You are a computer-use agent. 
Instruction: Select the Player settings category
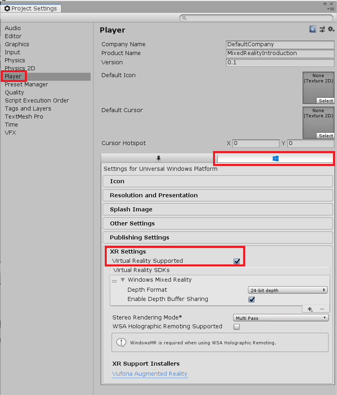pos(45,77)
